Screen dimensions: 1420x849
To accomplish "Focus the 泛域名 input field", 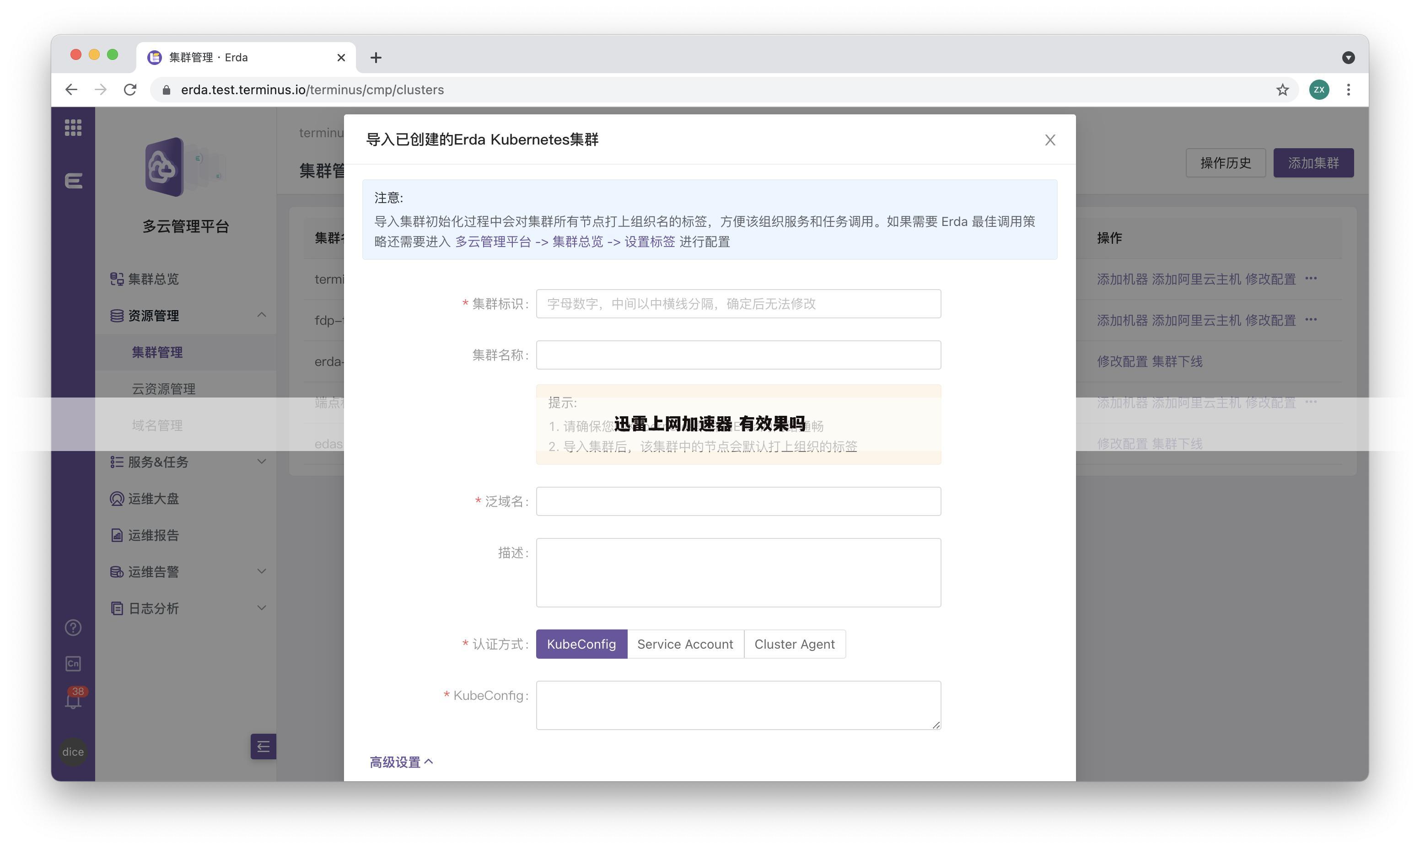I will pos(738,501).
